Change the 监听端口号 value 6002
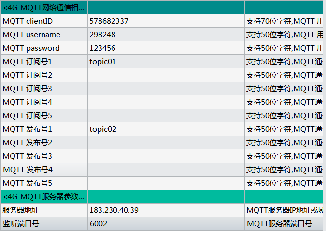Screen dimensions: 326x231 pyautogui.click(x=166, y=224)
